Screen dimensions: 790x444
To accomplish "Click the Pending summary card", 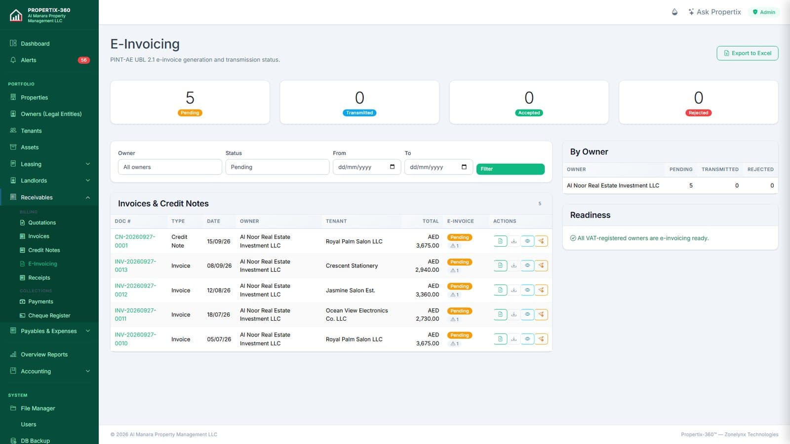I will 190,102.
